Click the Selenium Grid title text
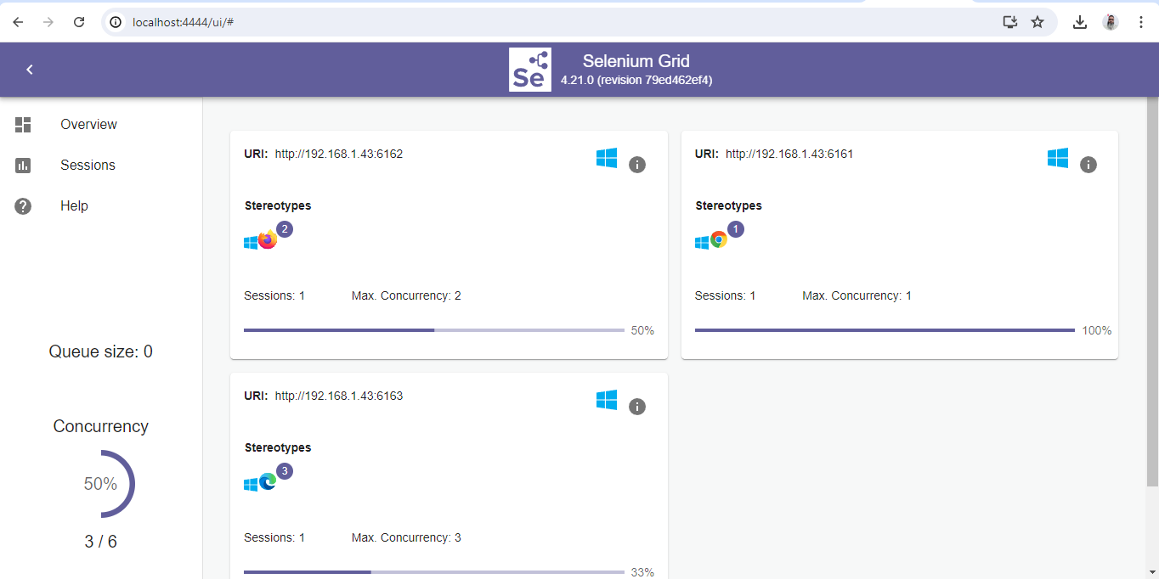 pyautogui.click(x=635, y=61)
